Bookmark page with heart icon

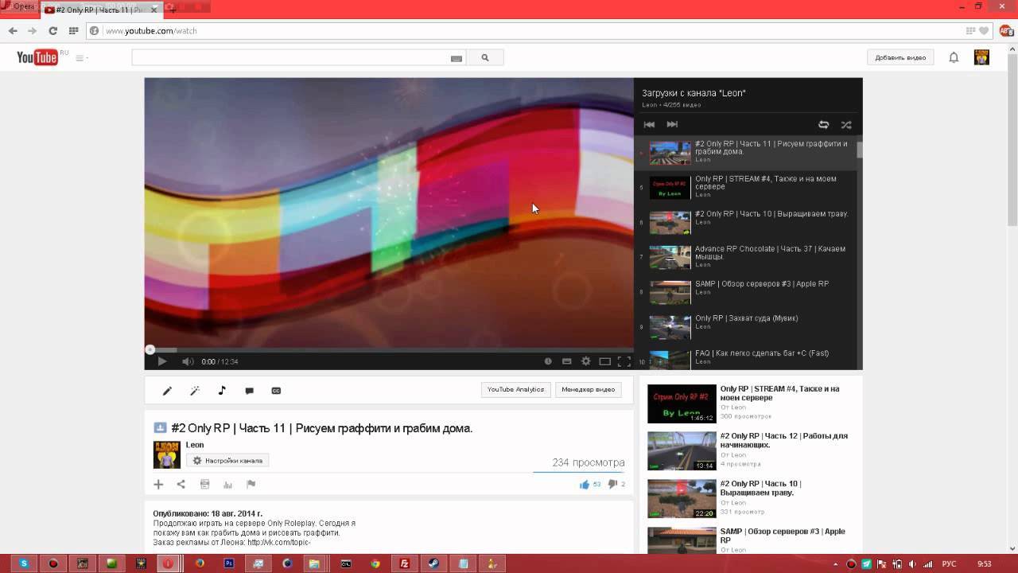(984, 31)
